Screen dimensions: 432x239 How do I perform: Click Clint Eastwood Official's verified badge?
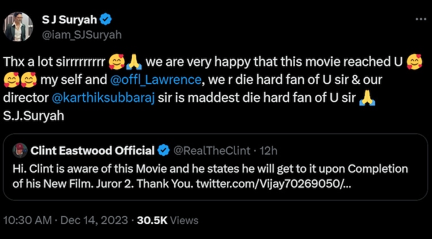163,151
